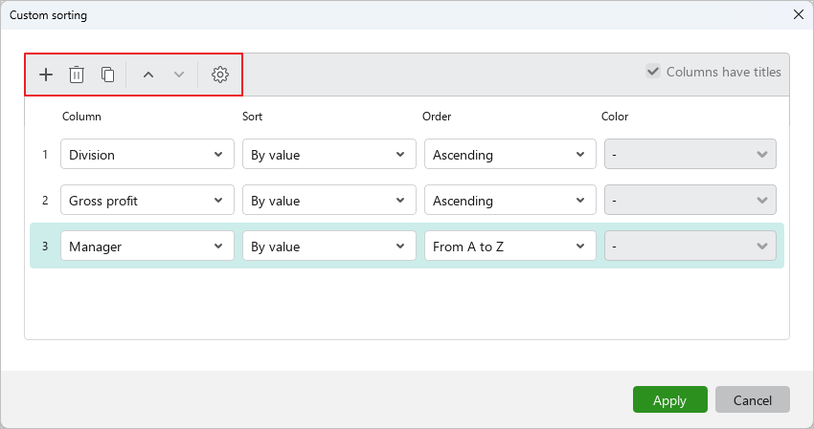
Task: Click the Custom sorting title text
Action: point(48,15)
